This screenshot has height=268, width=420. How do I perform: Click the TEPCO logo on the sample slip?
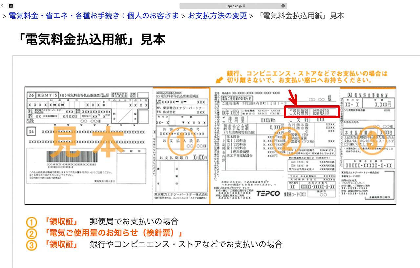point(268,194)
